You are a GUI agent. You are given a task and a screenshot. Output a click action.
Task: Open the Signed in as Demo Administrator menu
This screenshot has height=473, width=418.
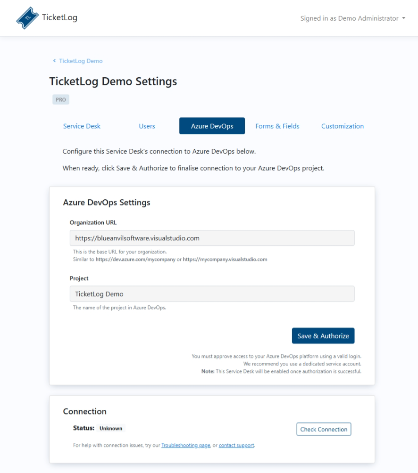(349, 18)
